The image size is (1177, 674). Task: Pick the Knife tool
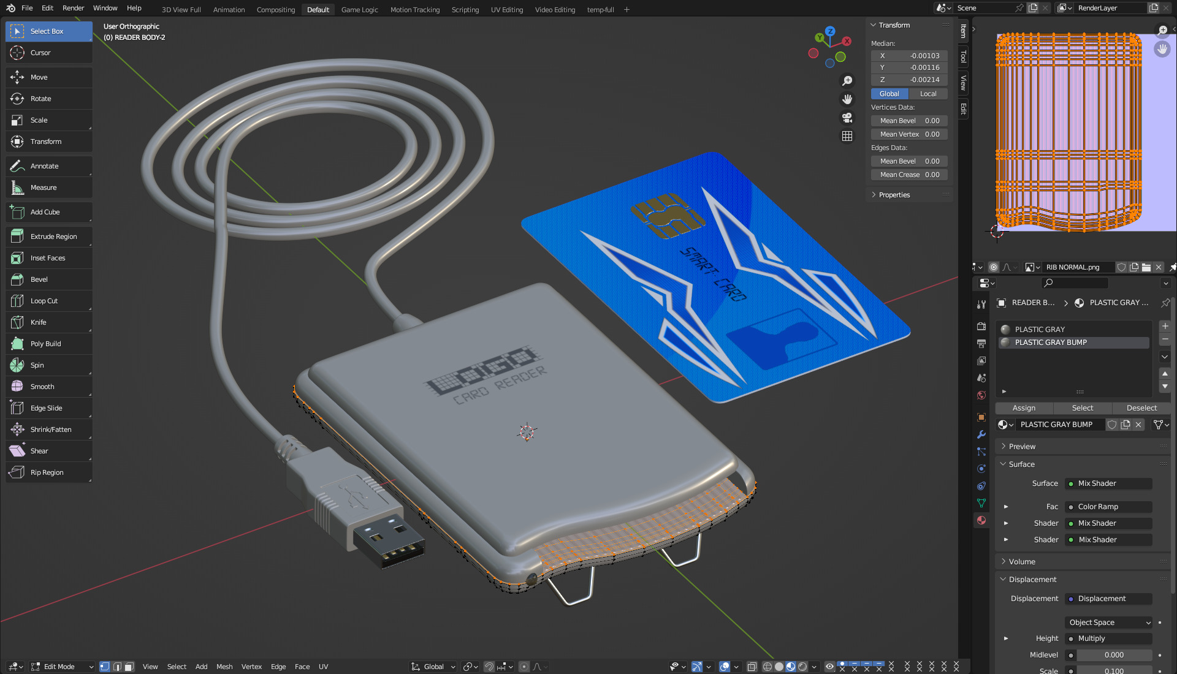(x=49, y=322)
